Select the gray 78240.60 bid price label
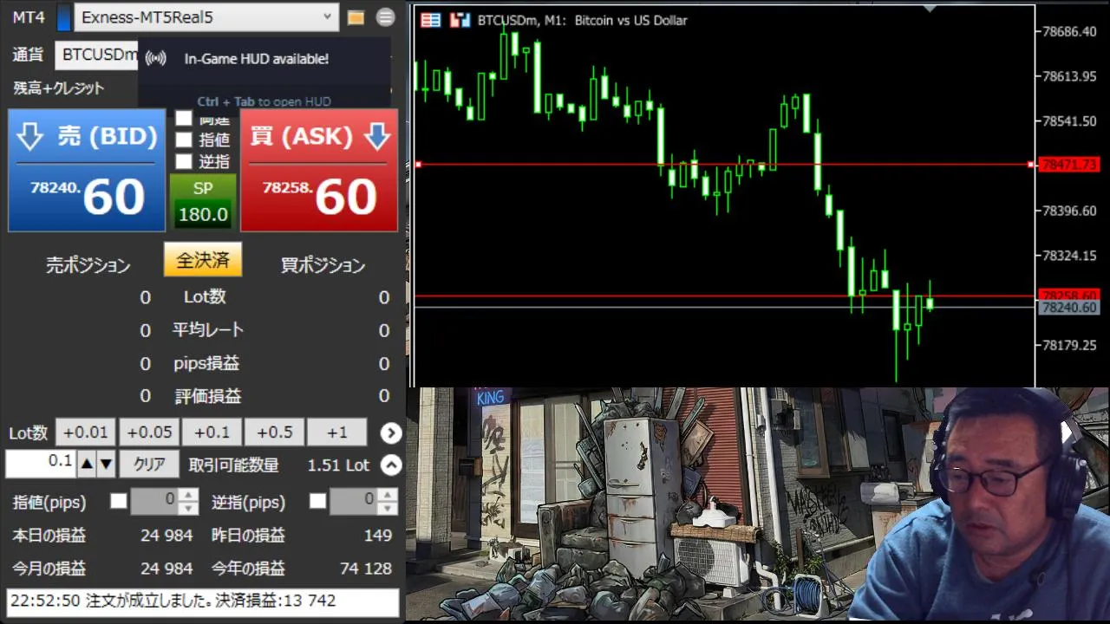Image resolution: width=1110 pixels, height=624 pixels. pos(1068,308)
